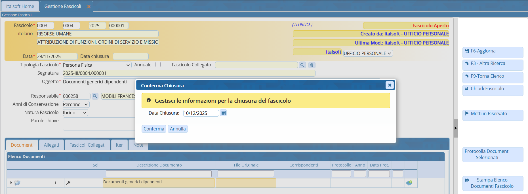Click the Descrizione Documento filter field
Screen dimensions: 528x194
pos(159,174)
